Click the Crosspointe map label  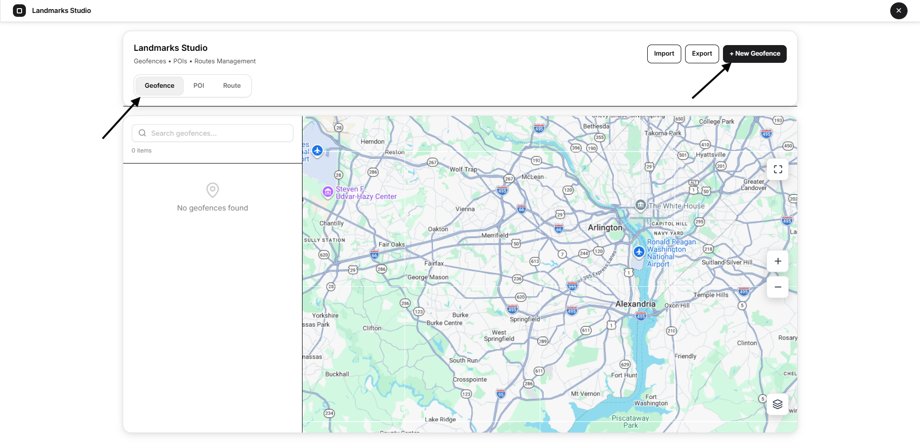pyautogui.click(x=470, y=380)
